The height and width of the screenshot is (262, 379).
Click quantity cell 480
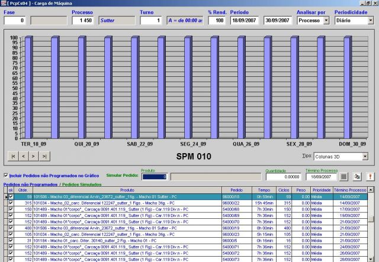point(23,228)
